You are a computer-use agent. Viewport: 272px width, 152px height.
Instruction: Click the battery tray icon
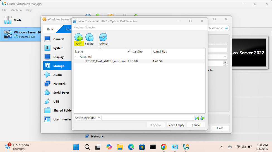(250, 147)
